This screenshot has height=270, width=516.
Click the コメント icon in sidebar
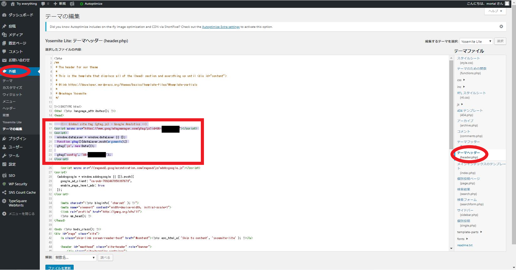click(4, 52)
